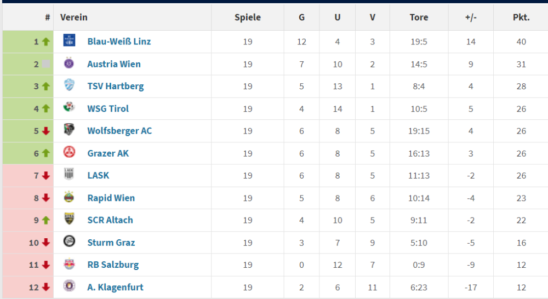Click the Grazer AK club logo
The width and height of the screenshot is (548, 299).
point(69,153)
